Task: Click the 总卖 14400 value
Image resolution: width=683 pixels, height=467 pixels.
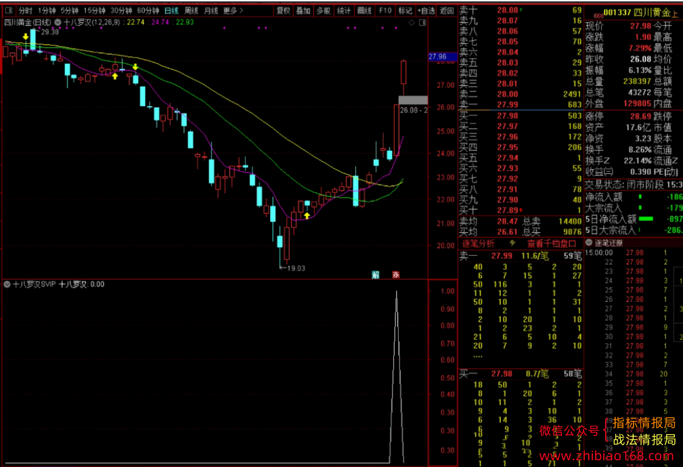Action: (570, 221)
